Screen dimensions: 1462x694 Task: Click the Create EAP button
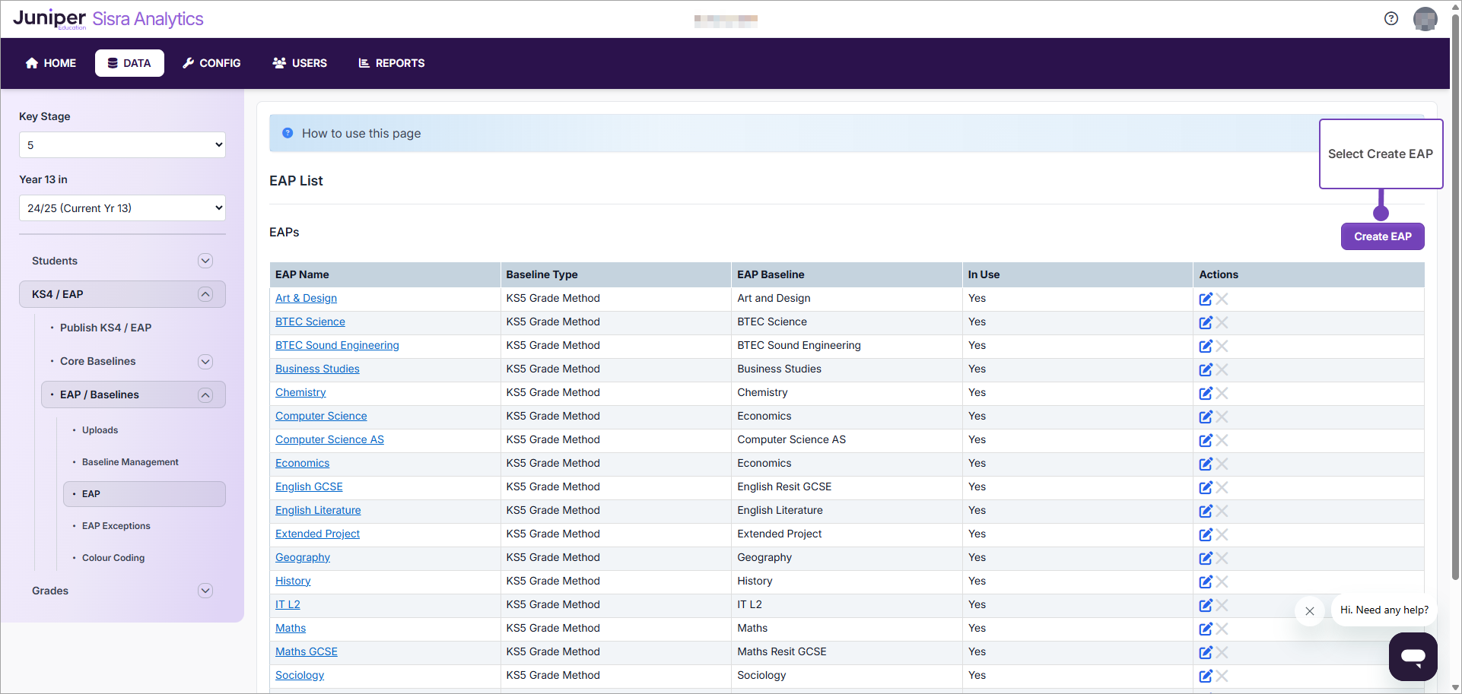[x=1382, y=236]
